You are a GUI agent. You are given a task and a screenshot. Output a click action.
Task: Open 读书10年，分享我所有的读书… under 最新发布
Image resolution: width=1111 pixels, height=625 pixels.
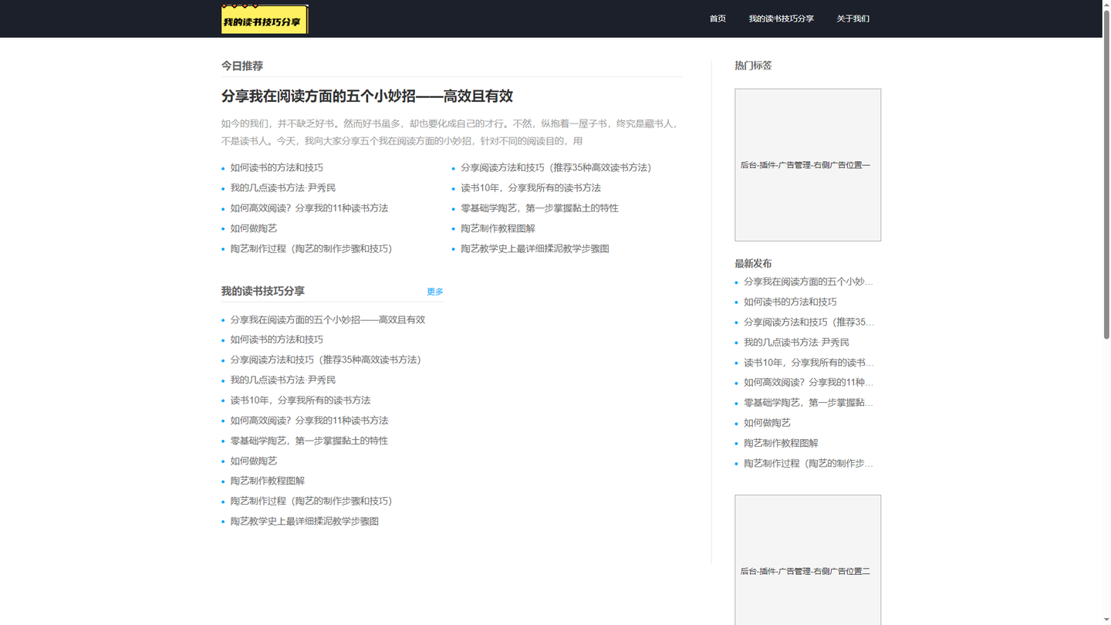pos(809,363)
